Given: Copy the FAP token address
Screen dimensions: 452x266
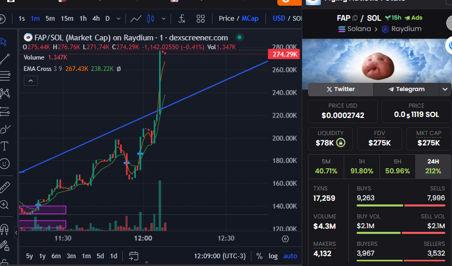Looking at the screenshot, I should point(355,18).
